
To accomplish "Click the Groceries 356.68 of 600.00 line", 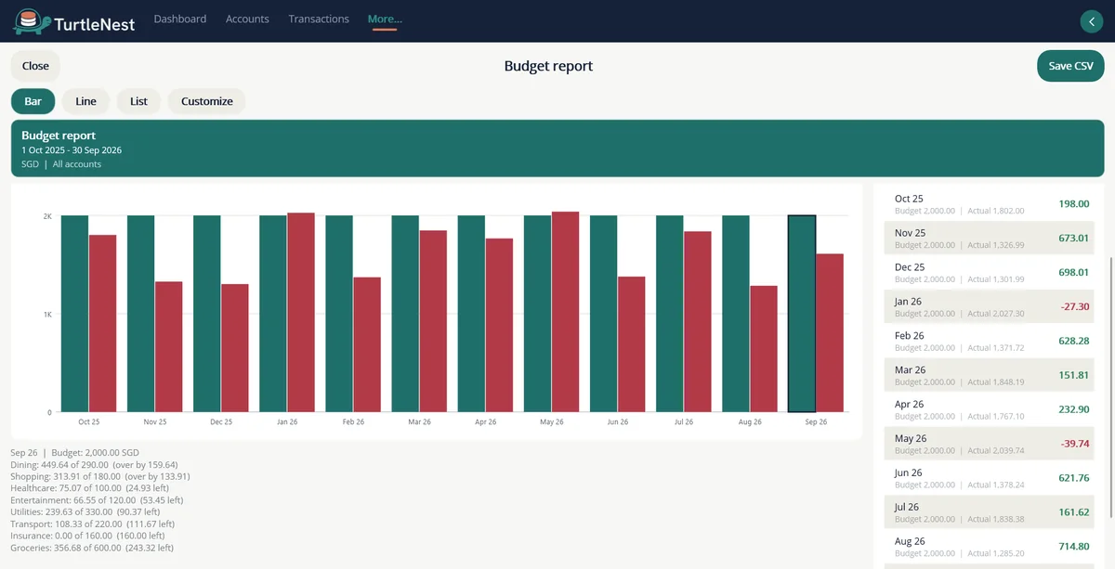I will (92, 548).
